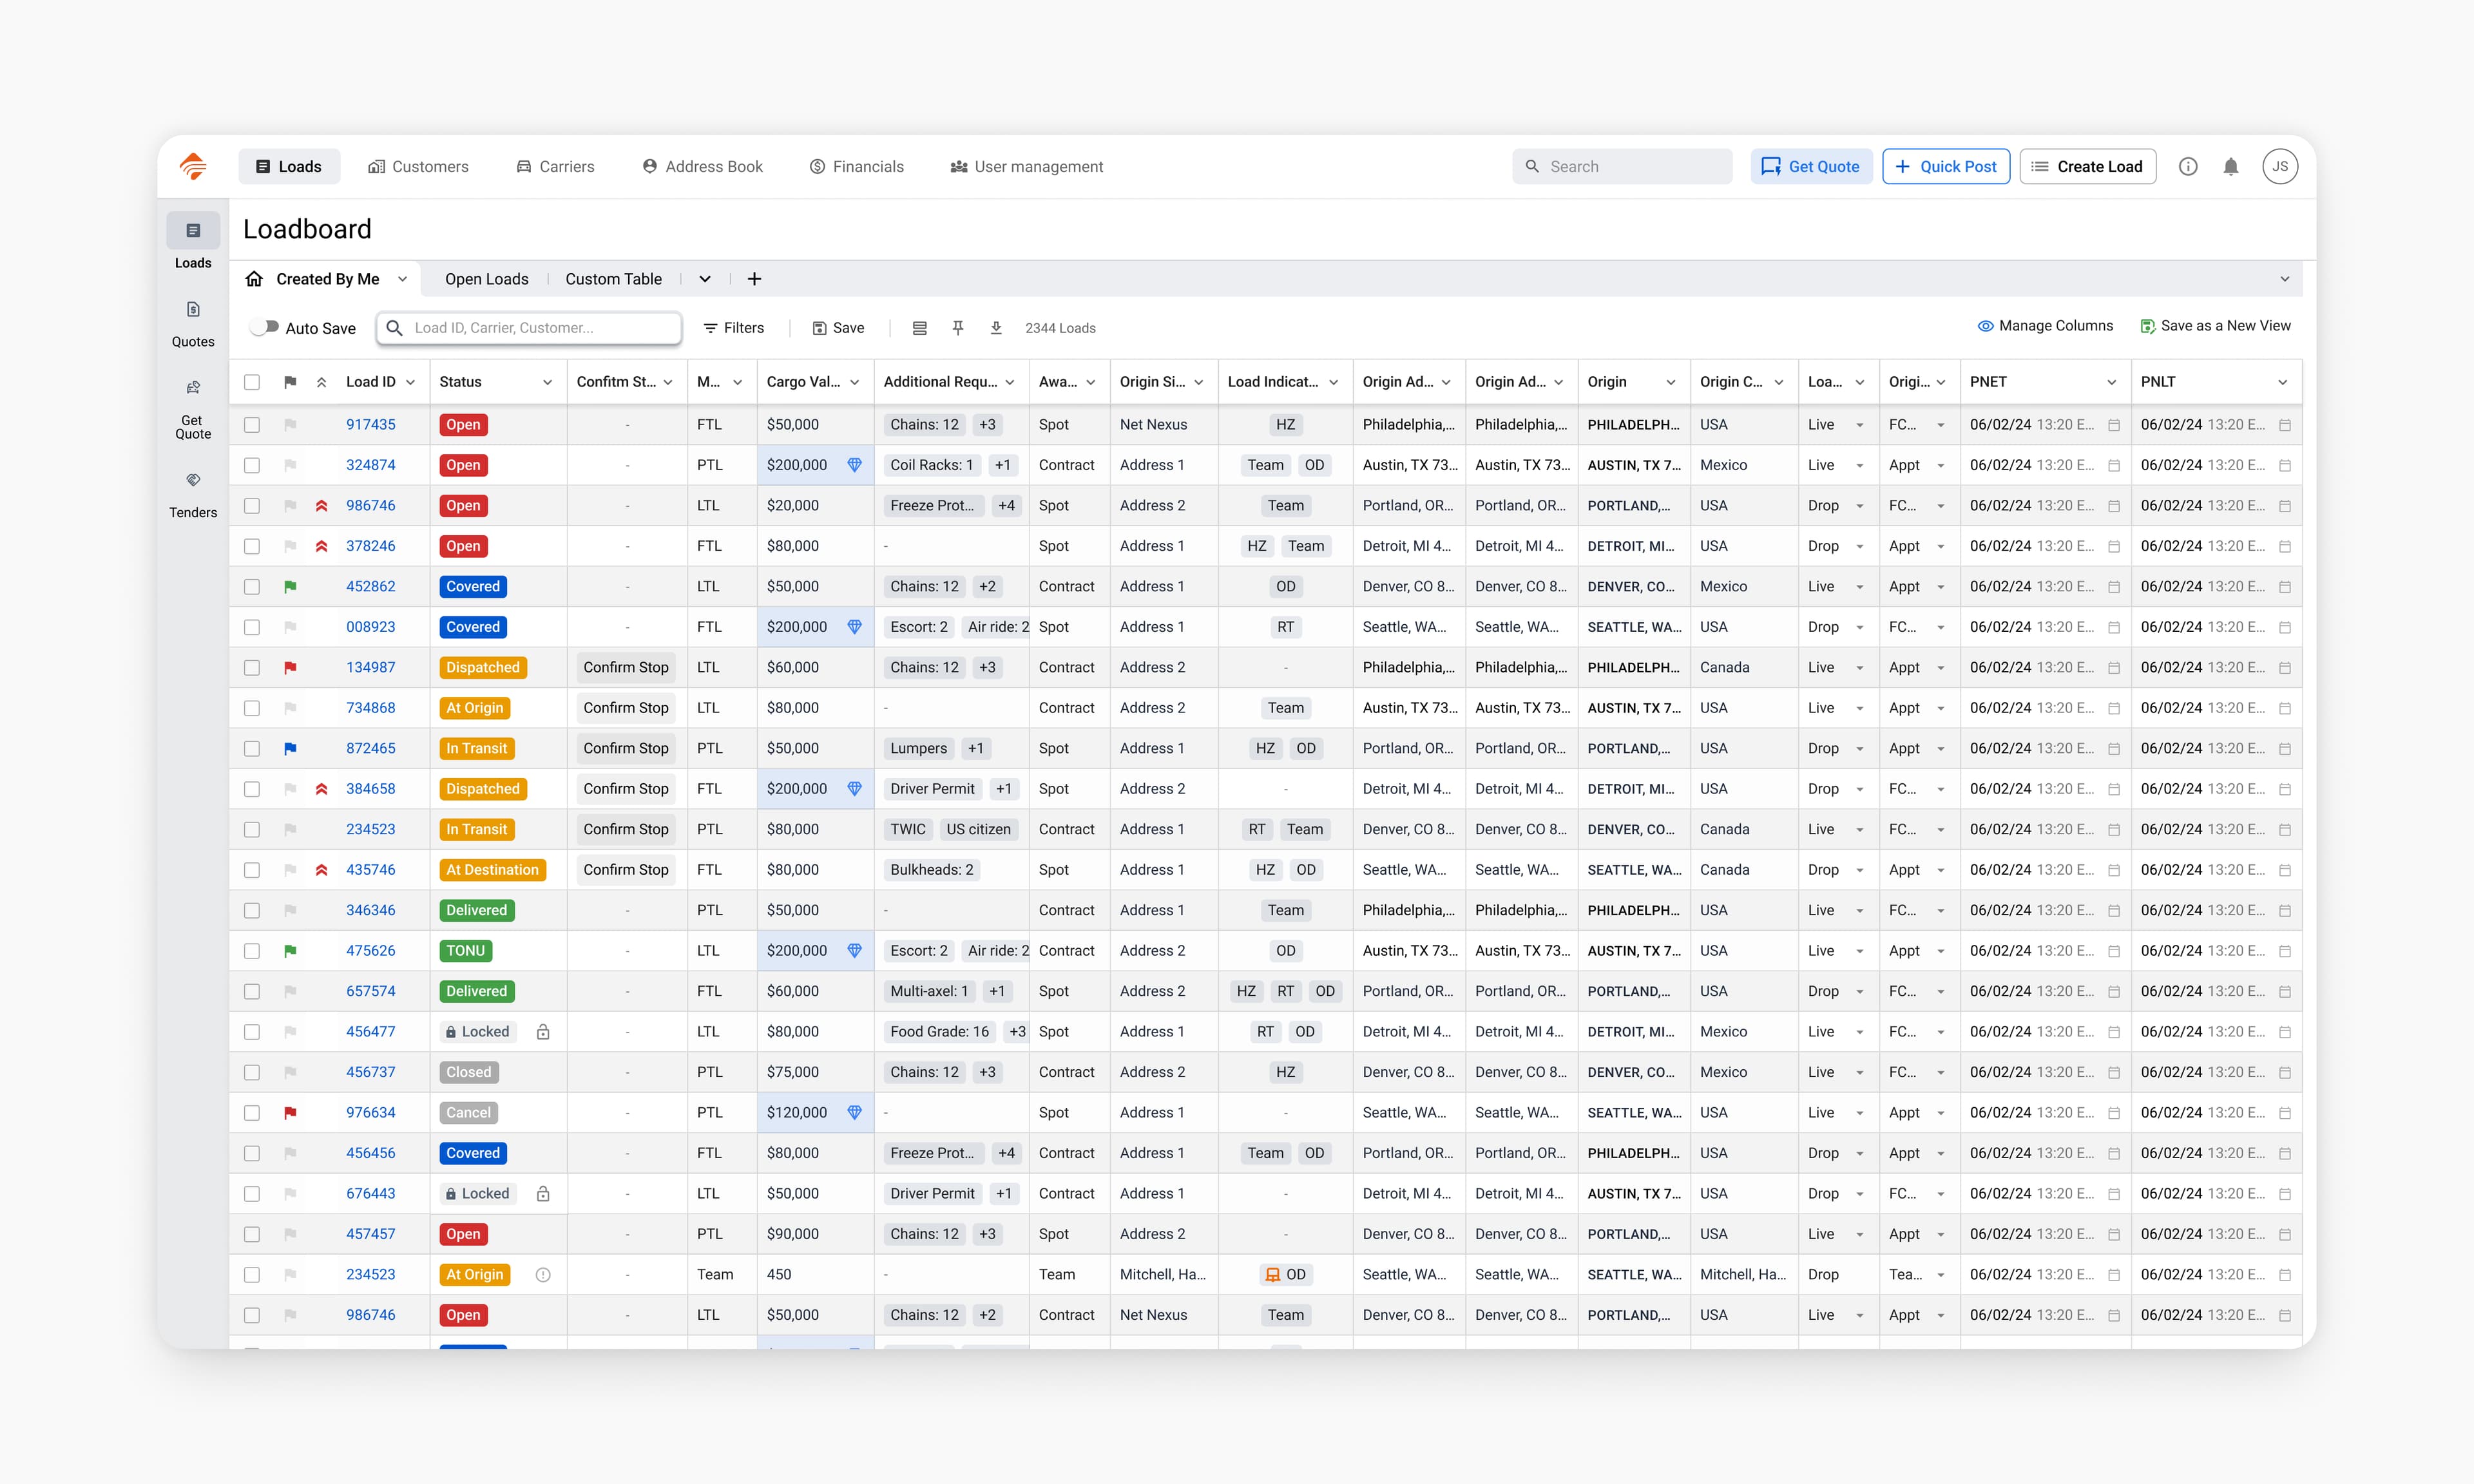Screen dimensions: 2474x1484
Task: Open PNET calendar icon for load 917435
Action: [2114, 425]
